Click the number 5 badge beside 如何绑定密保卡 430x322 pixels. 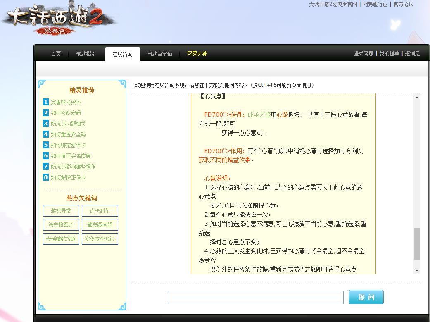pyautogui.click(x=46, y=145)
